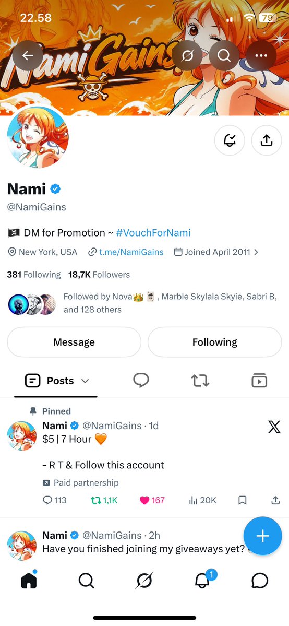Bookmark the pinned post
This screenshot has width=289, height=626.
[x=242, y=500]
